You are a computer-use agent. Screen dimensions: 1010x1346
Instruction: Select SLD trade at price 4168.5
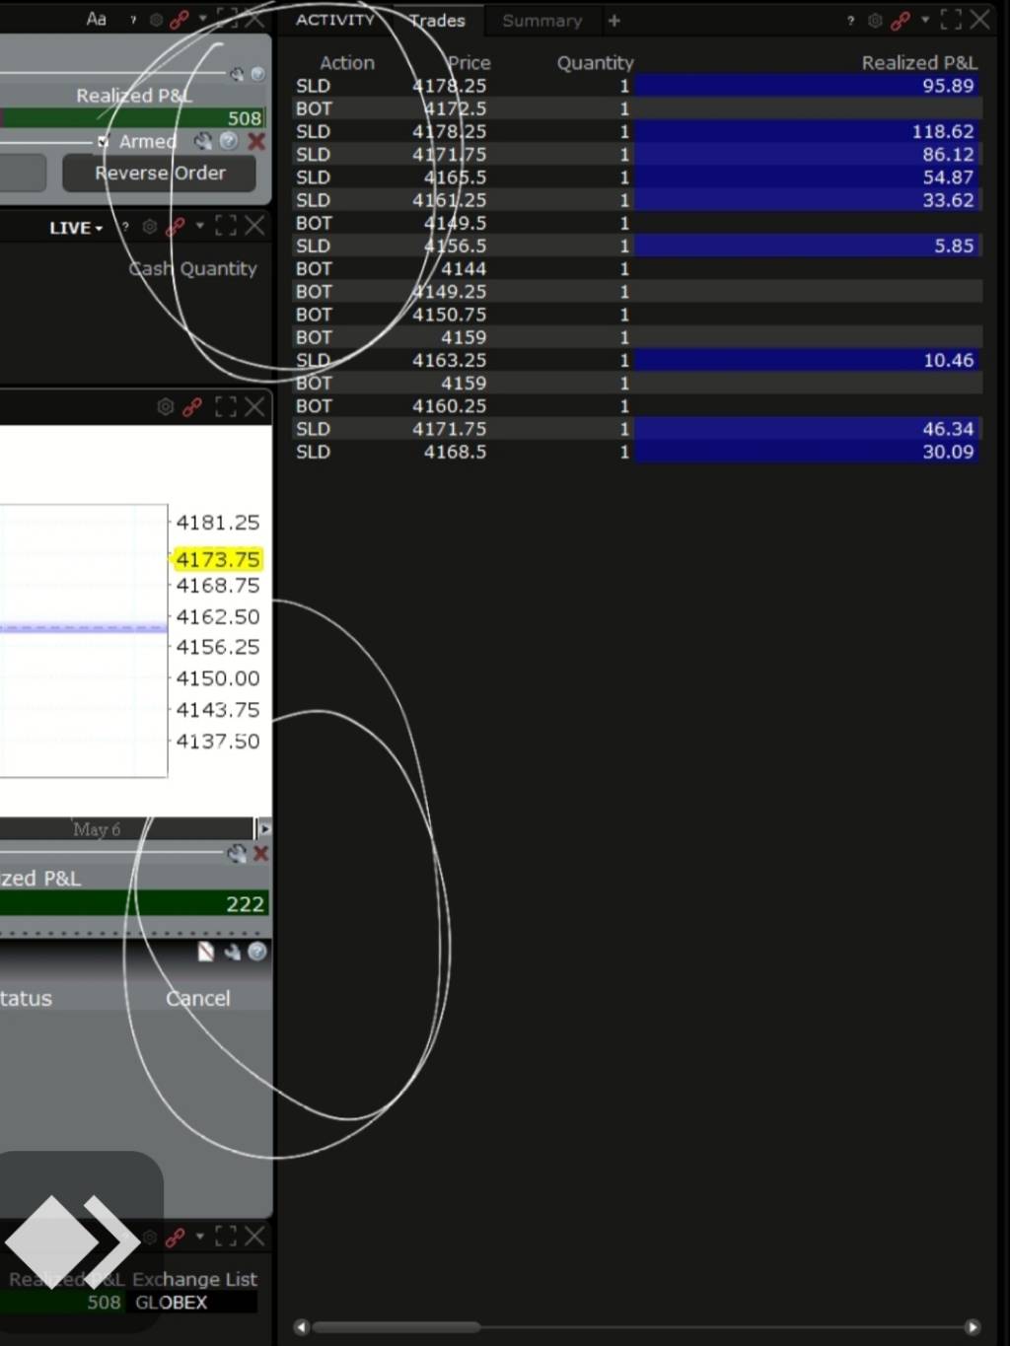637,452
